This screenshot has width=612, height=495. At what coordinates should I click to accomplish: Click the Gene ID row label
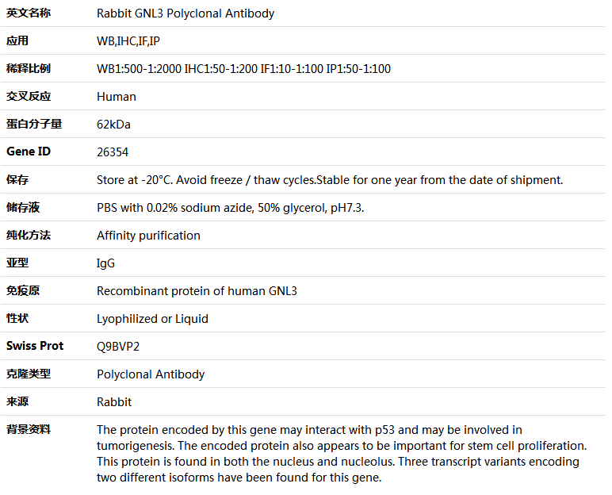29,152
